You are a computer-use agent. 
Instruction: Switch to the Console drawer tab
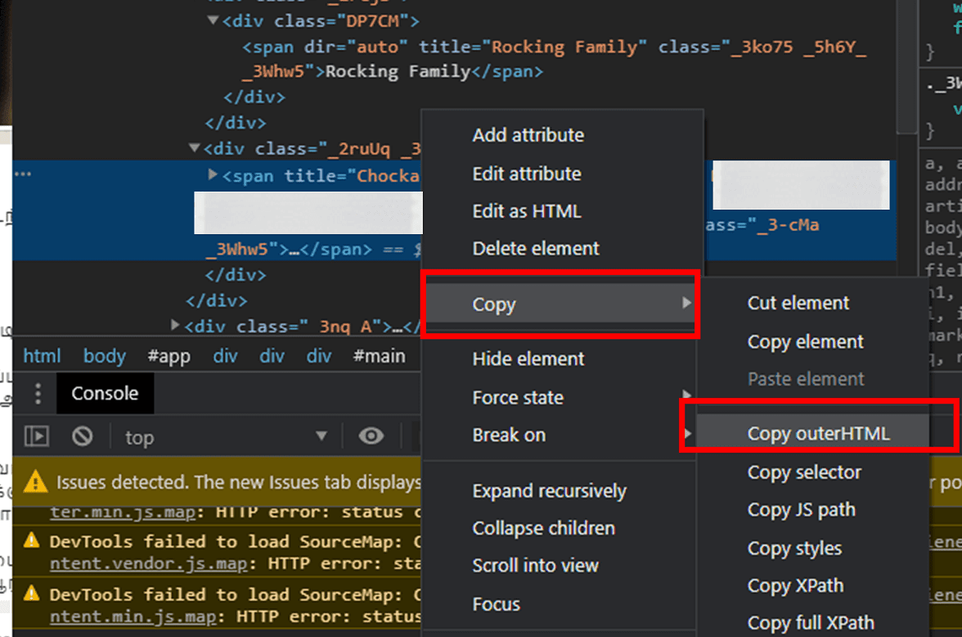point(105,393)
